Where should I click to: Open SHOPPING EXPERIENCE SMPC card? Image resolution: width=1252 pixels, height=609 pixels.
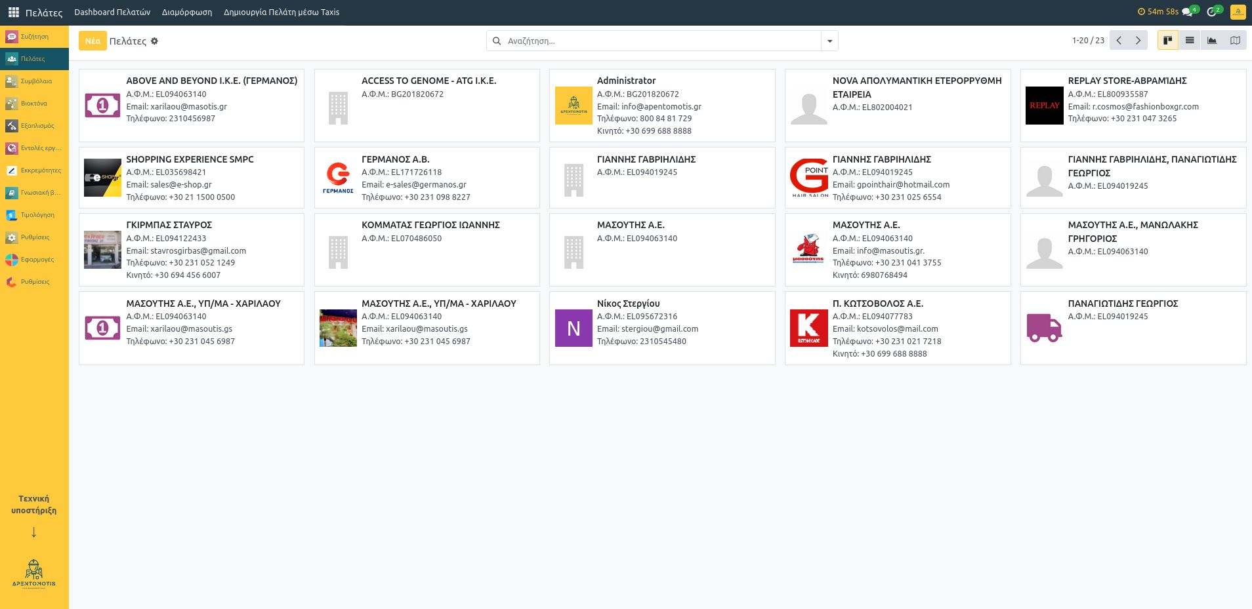(x=192, y=178)
